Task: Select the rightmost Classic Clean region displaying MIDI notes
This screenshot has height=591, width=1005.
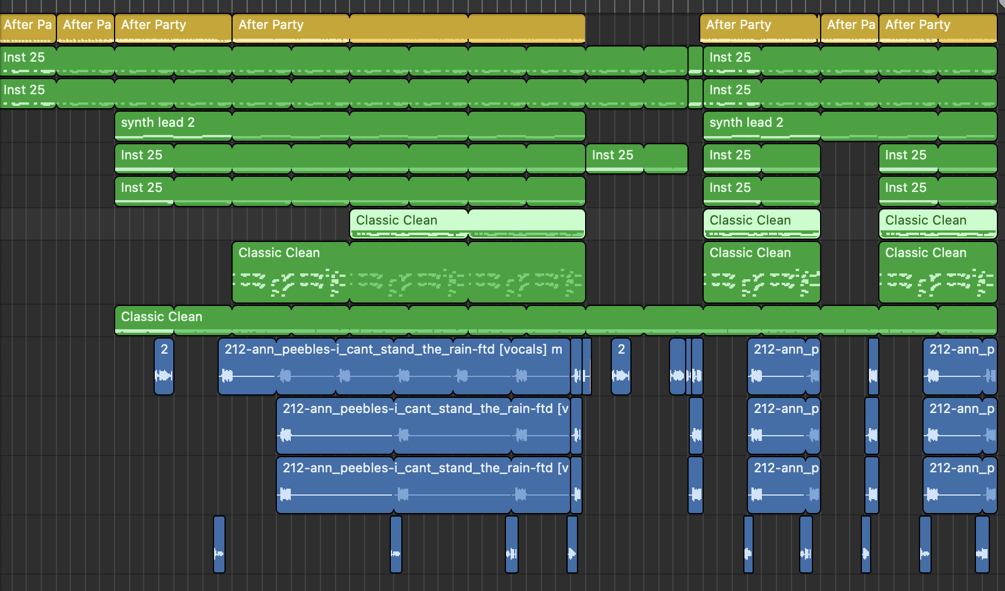Action: [938, 272]
